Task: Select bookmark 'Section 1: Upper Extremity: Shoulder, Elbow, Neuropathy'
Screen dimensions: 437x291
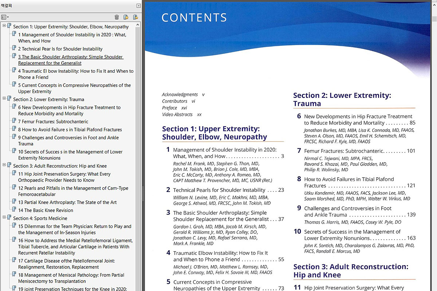Action: tap(71, 27)
